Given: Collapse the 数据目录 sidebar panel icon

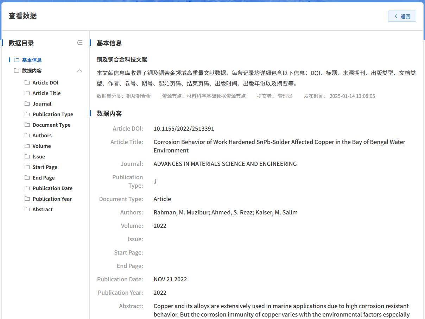Looking at the screenshot, I should point(80,43).
